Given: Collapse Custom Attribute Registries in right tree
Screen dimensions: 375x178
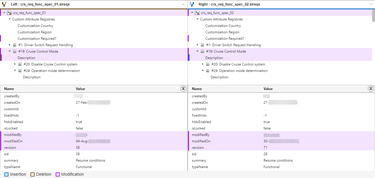Looking at the screenshot, I should 197,19.
